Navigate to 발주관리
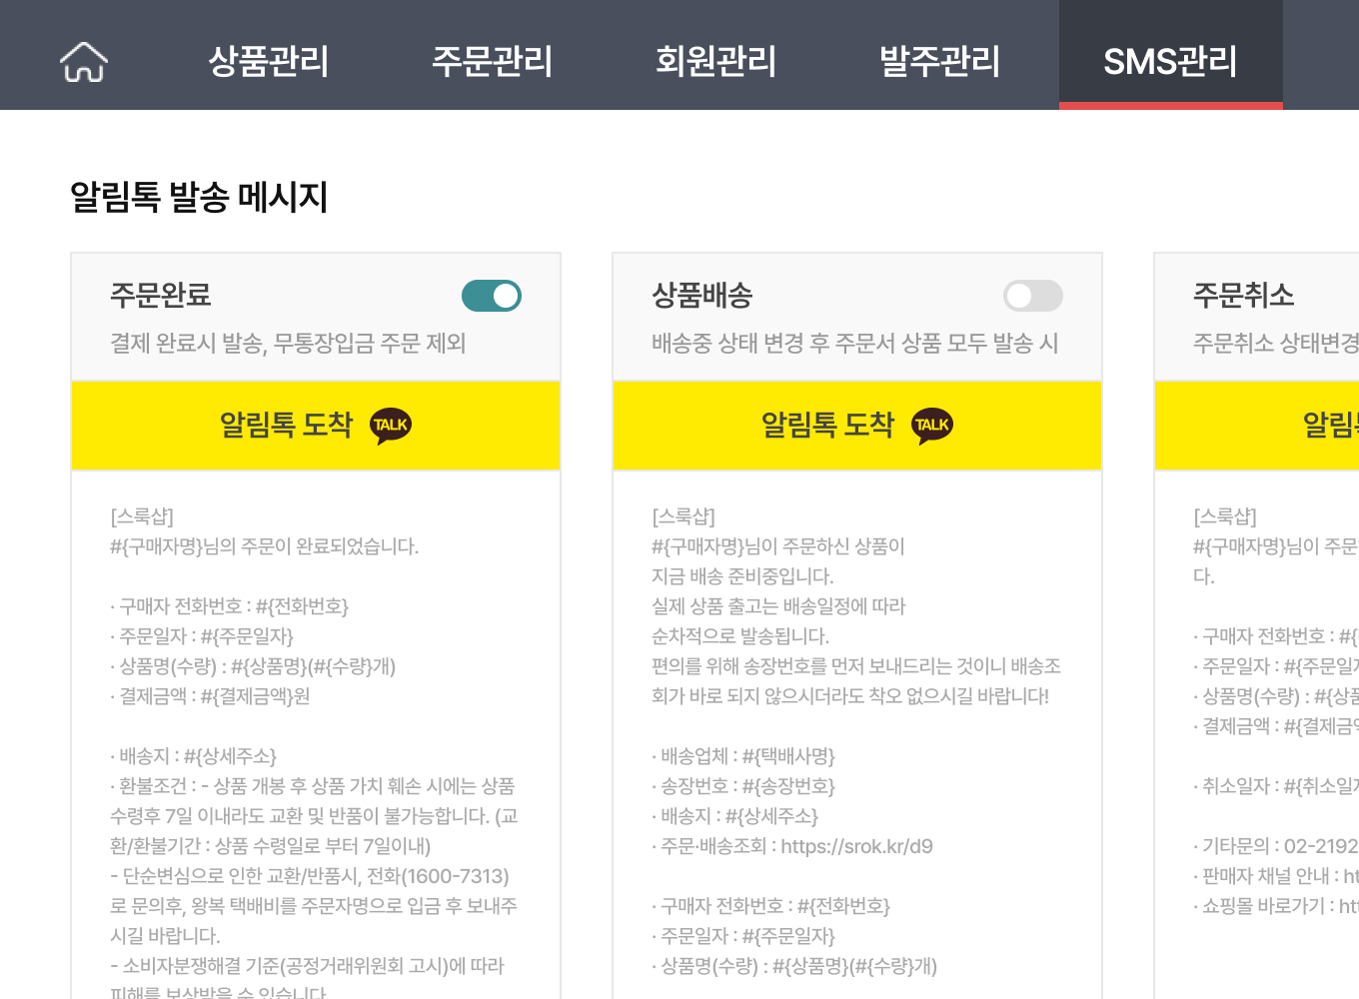 coord(938,62)
